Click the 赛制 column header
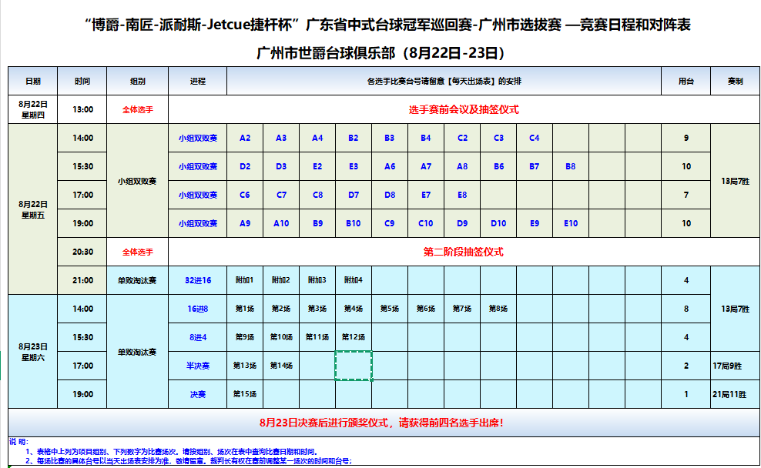 (x=736, y=81)
